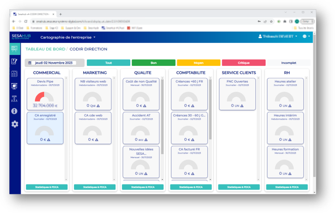The width and height of the screenshot is (335, 213).
Task: Reload the page with browser refresh button
Action: coord(26,21)
